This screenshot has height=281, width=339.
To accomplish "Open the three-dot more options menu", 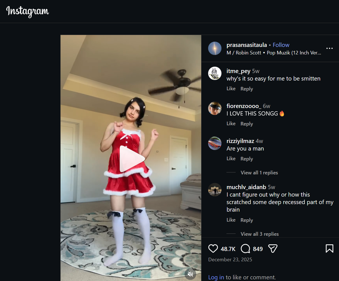I will (x=330, y=48).
